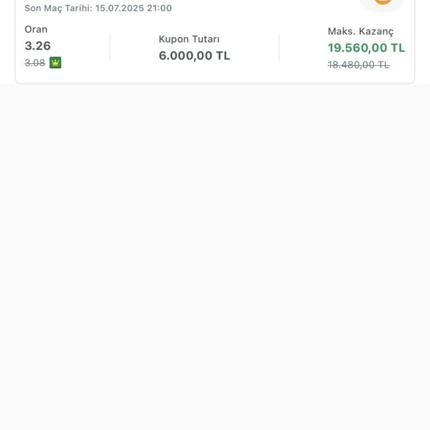Tap the 21:00 match time
The image size is (430, 430).
pos(159,8)
